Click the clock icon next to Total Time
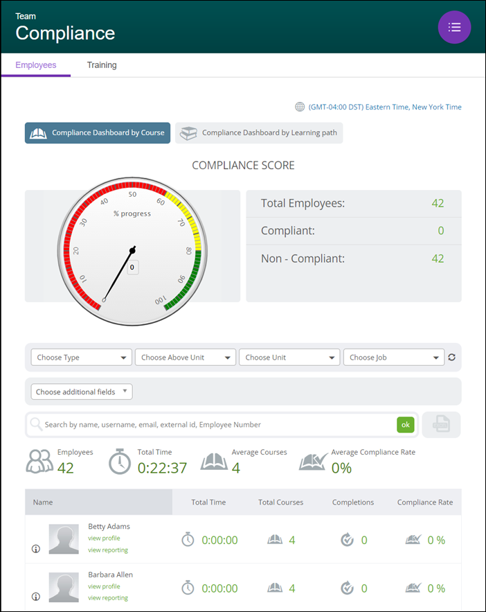Screen dimensions: 486x612 (x=119, y=462)
